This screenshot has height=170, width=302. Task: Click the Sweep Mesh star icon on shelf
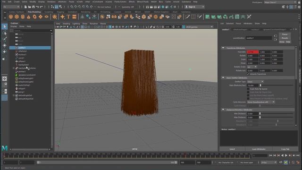pos(62,17)
